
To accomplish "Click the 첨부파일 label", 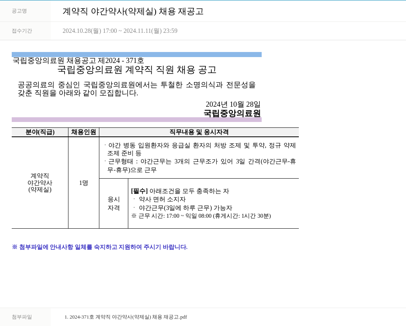I will pyautogui.click(x=22, y=317).
